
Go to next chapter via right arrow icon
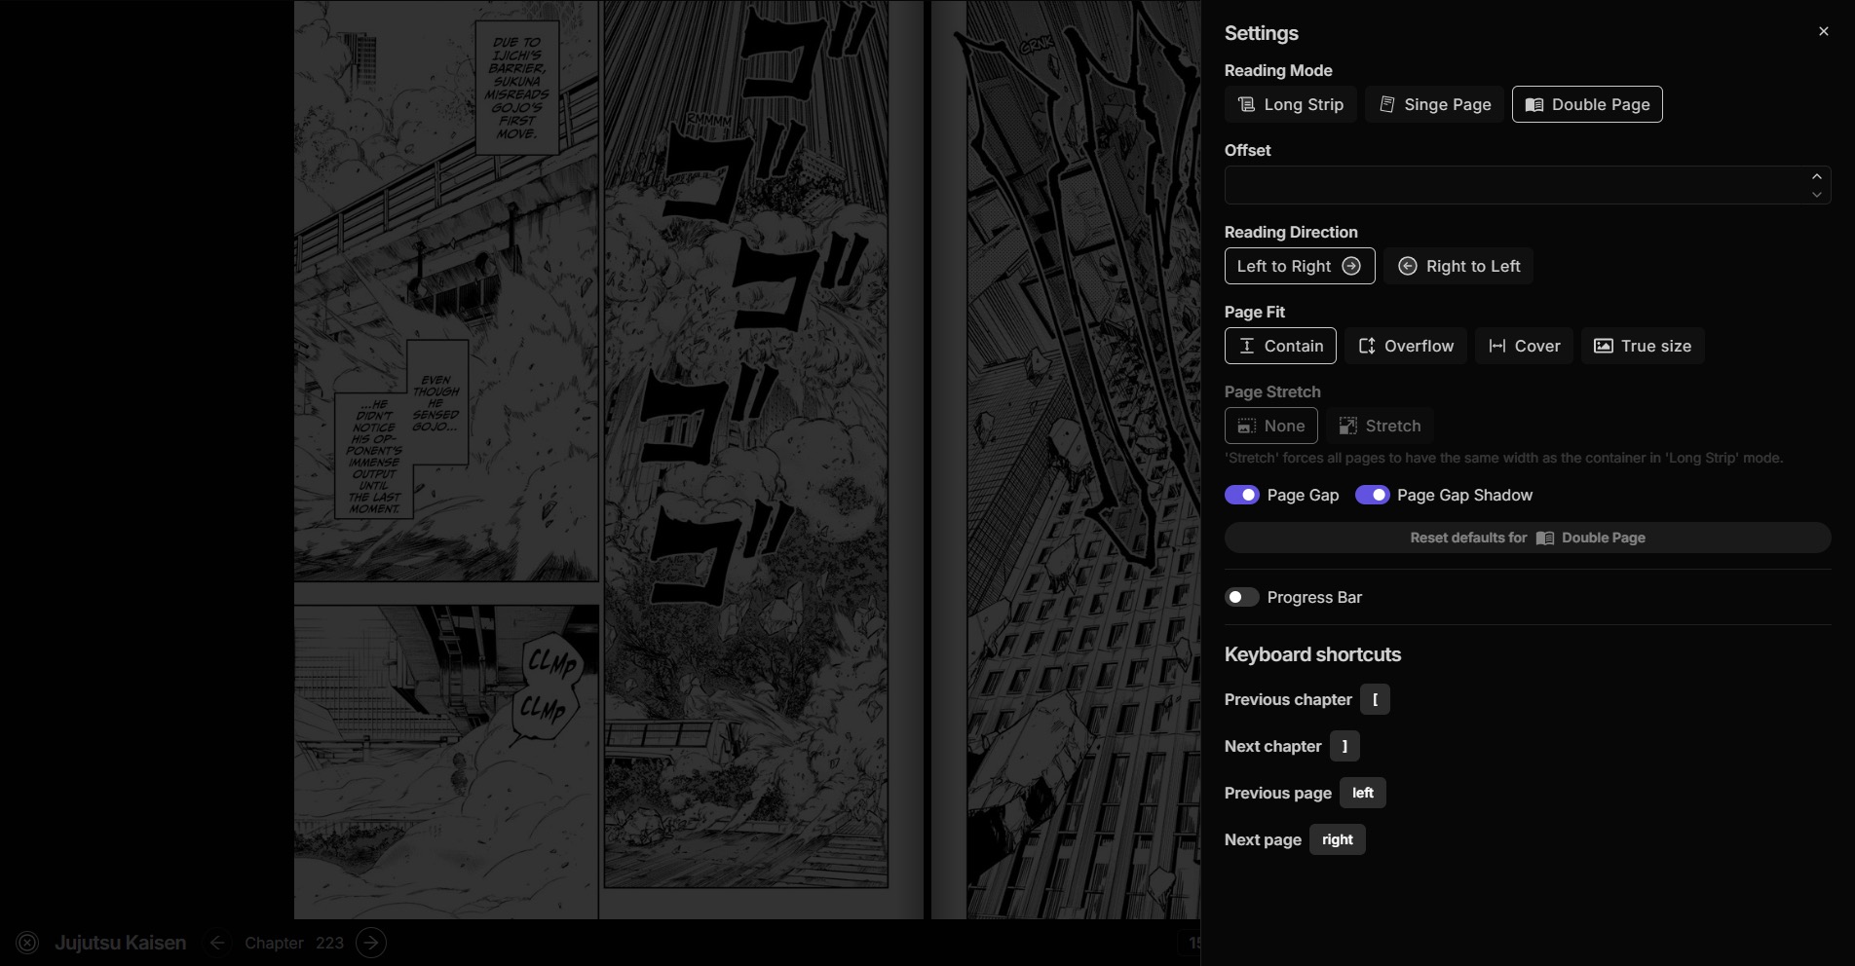pos(371,943)
